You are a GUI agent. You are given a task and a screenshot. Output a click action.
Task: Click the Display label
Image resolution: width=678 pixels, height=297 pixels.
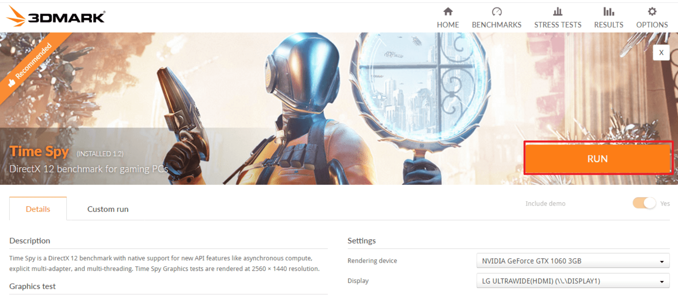[x=358, y=281]
